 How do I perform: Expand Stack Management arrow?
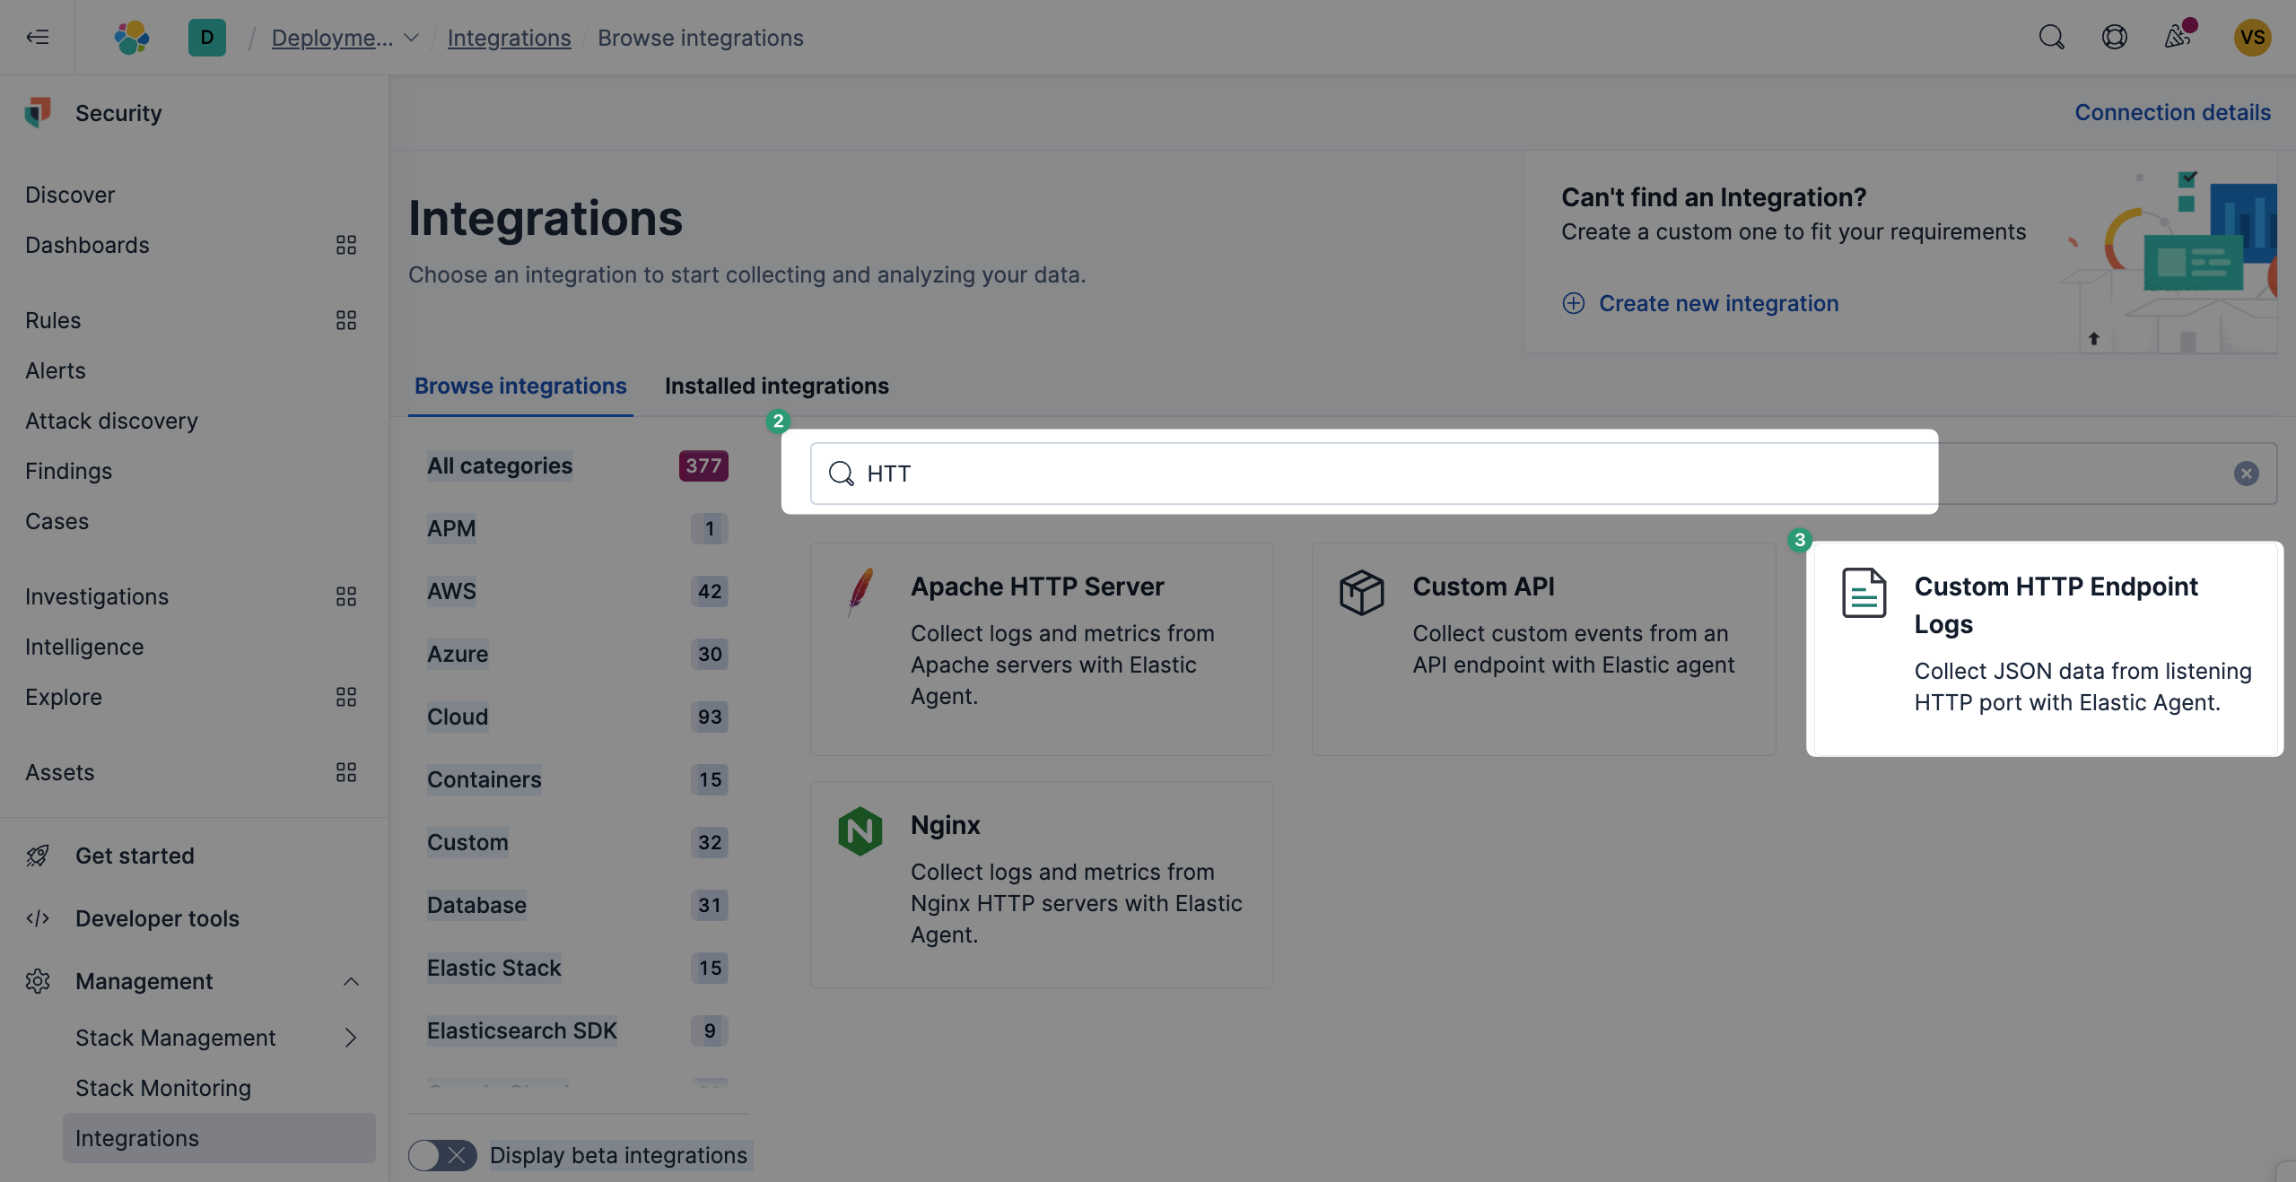click(x=351, y=1038)
